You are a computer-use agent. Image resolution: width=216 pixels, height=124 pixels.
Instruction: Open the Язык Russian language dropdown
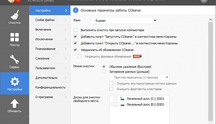pos(124,20)
